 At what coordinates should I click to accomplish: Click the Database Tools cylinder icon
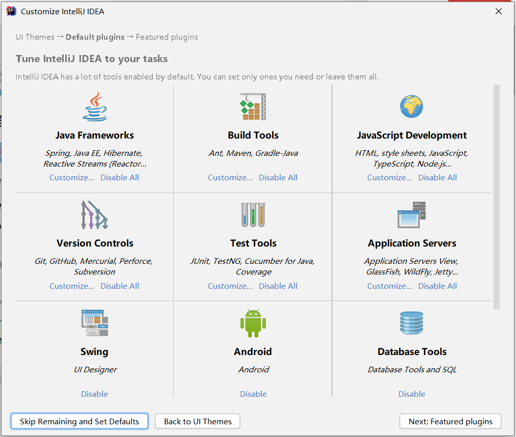412,323
